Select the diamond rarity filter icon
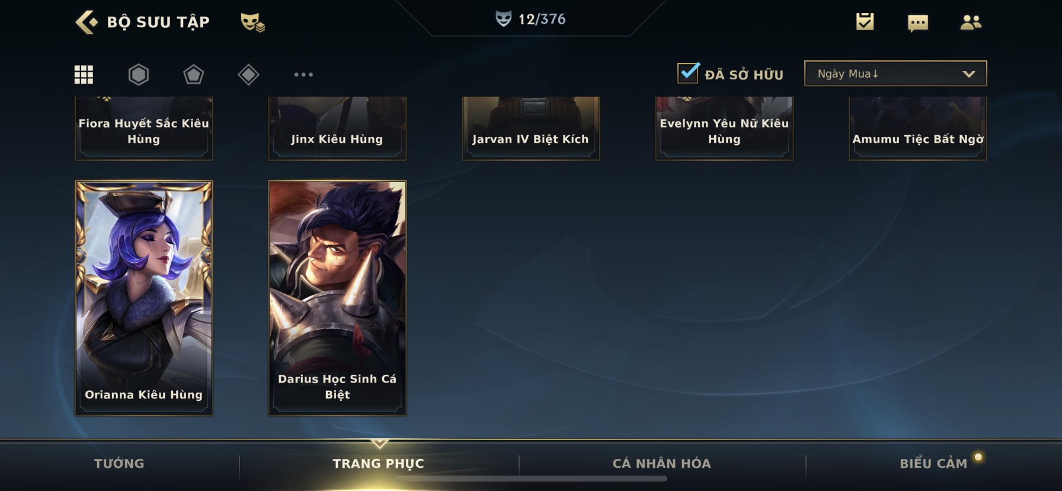The height and width of the screenshot is (491, 1062). [x=248, y=75]
